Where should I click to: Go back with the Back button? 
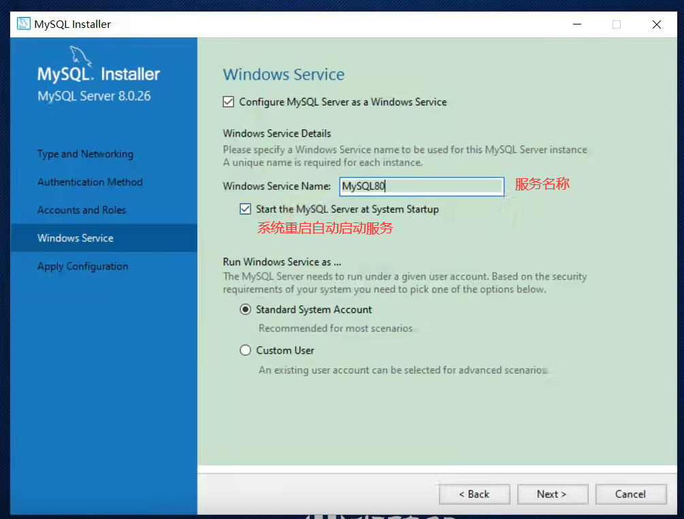click(x=474, y=494)
